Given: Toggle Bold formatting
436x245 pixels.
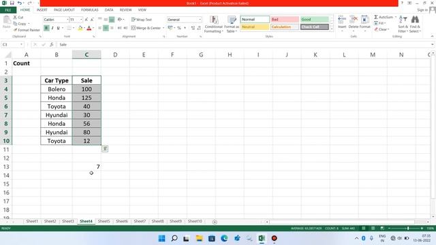Looking at the screenshot, I should coord(46,28).
